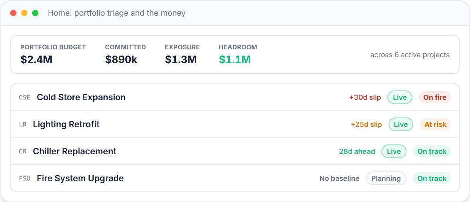Image resolution: width=470 pixels, height=202 pixels.
Task: Close the window with the red button
Action: [x=13, y=13]
